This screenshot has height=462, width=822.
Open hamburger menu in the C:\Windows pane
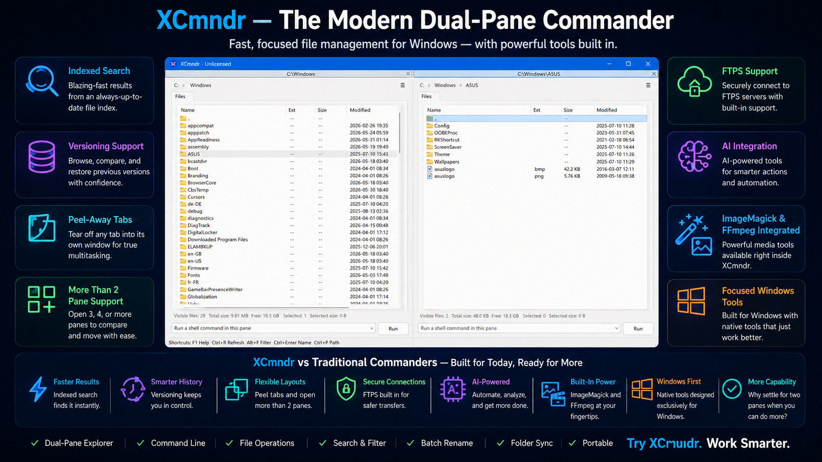tap(403, 85)
